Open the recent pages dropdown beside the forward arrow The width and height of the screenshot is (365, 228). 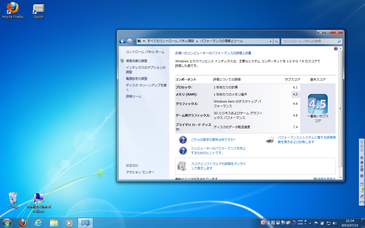(x=135, y=41)
